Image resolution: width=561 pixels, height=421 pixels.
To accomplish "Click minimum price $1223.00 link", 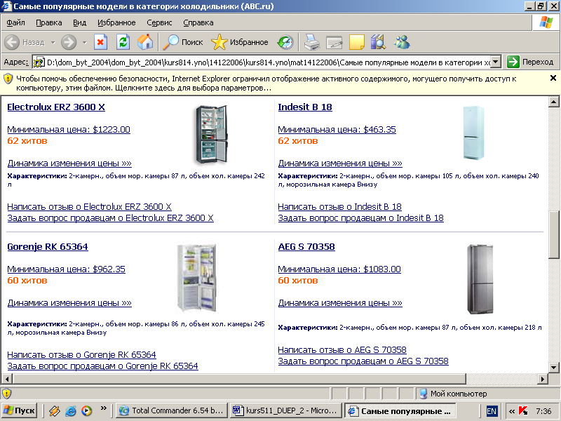I will click(69, 130).
